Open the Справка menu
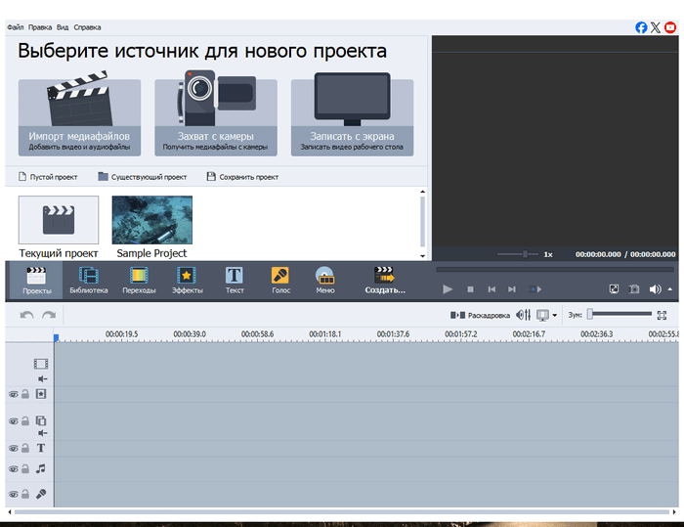This screenshot has height=527, width=684. (x=87, y=27)
